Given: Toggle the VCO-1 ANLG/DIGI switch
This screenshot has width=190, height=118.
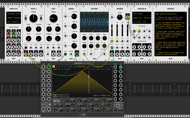Looking at the screenshot, I should click(26, 18).
